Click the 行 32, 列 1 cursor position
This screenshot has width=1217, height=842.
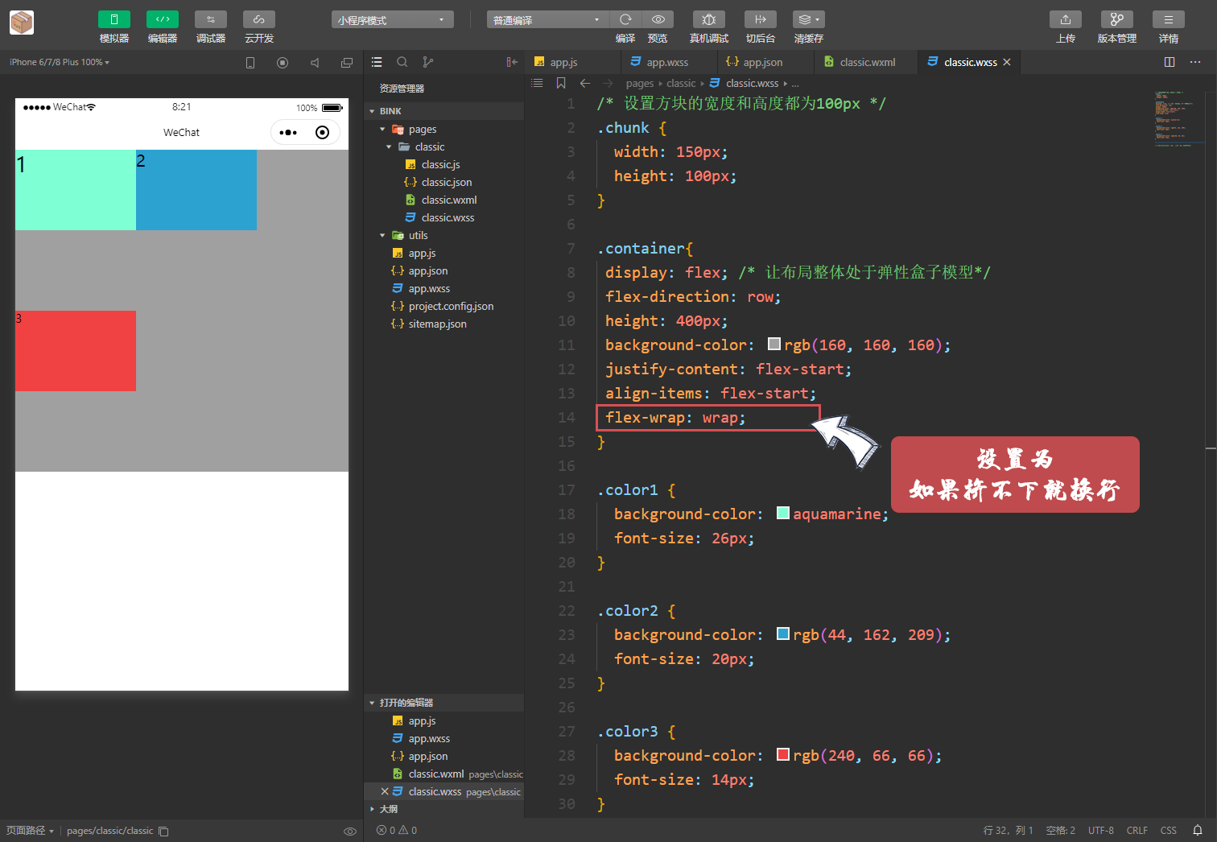tap(1008, 830)
